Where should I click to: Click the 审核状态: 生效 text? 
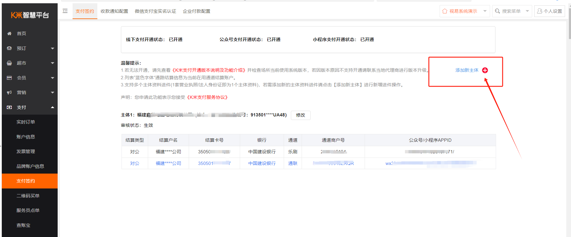[x=137, y=125]
